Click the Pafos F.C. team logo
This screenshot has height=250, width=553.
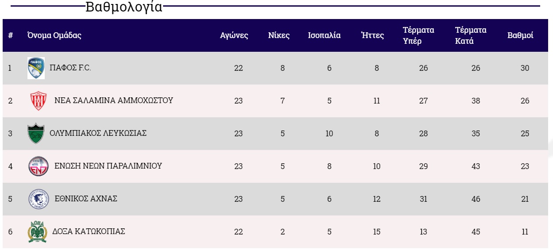pyautogui.click(x=36, y=68)
